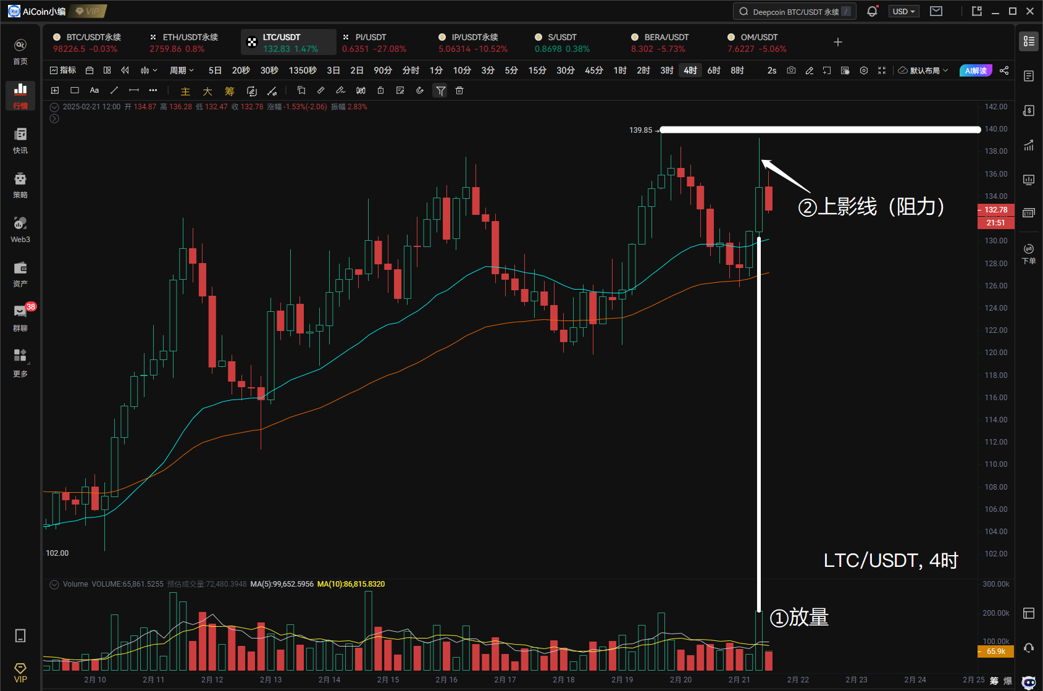Image resolution: width=1043 pixels, height=691 pixels.
Task: Collapse the Volume indicator chevron
Action: pyautogui.click(x=54, y=584)
